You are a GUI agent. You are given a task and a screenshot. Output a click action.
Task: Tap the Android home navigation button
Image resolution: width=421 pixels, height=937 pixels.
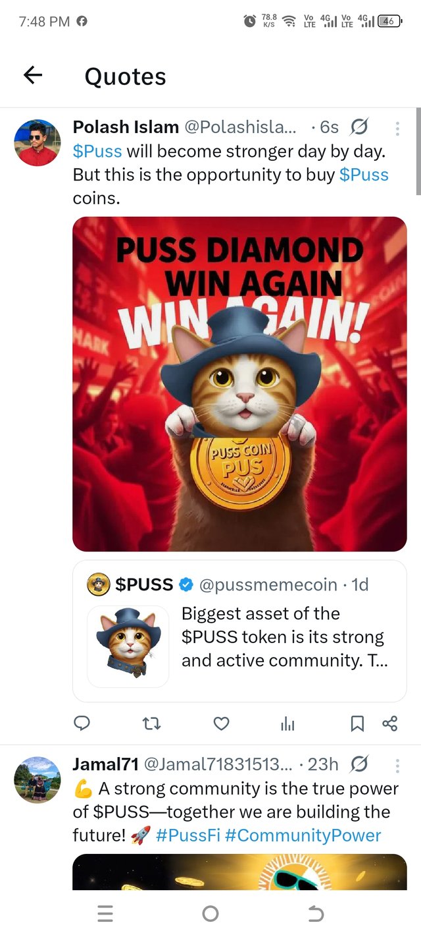(210, 913)
